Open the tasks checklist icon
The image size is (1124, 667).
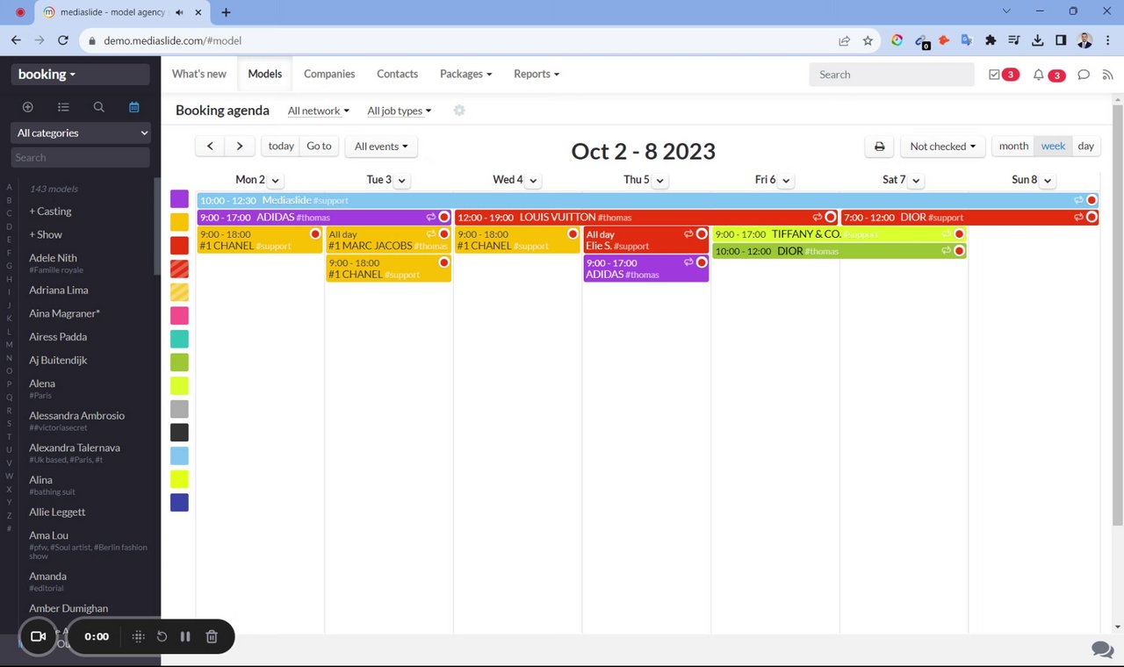point(994,75)
